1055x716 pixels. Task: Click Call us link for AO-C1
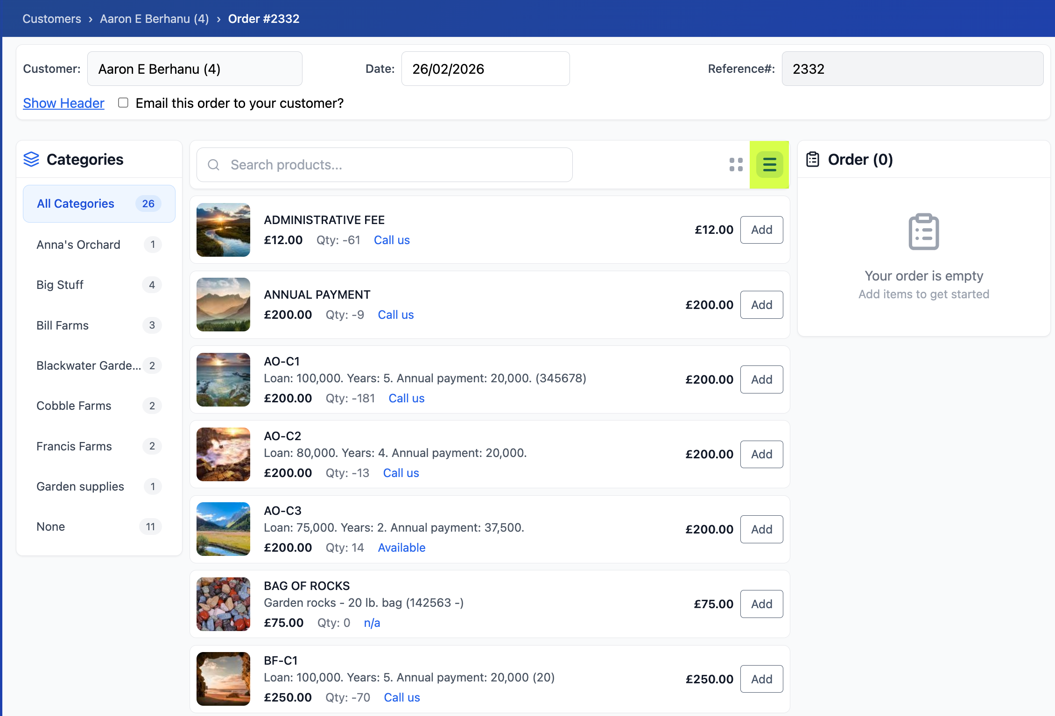pyautogui.click(x=406, y=398)
